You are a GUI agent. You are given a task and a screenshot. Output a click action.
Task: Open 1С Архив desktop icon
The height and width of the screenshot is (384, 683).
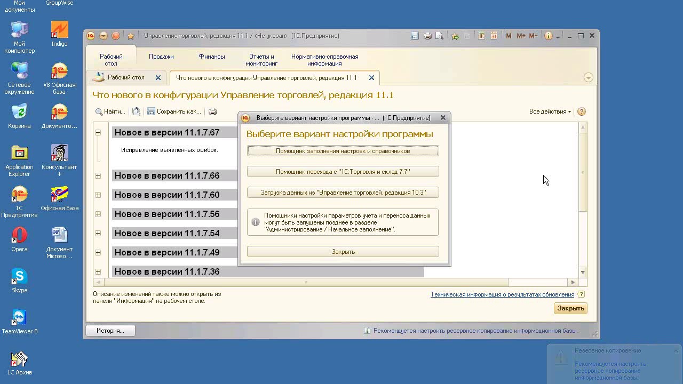(x=20, y=363)
